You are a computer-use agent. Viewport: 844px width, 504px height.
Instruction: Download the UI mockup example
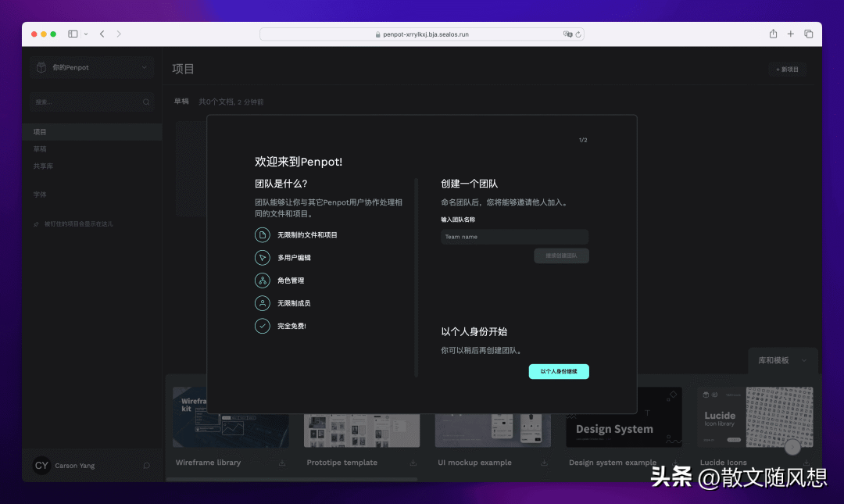point(544,463)
